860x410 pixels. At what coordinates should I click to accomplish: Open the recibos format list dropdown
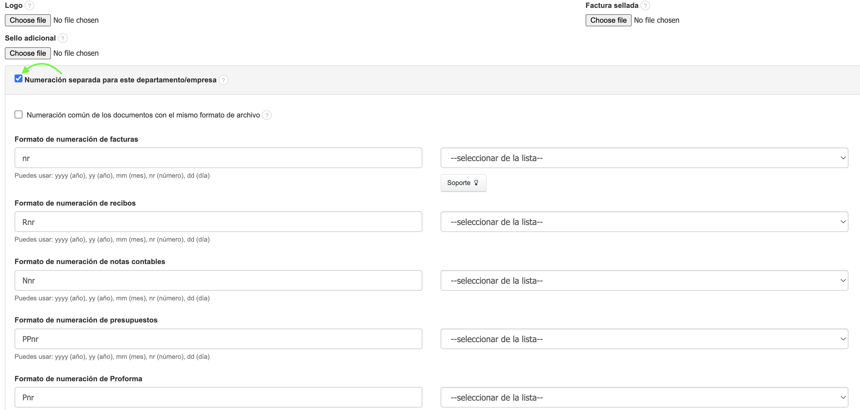coord(644,222)
